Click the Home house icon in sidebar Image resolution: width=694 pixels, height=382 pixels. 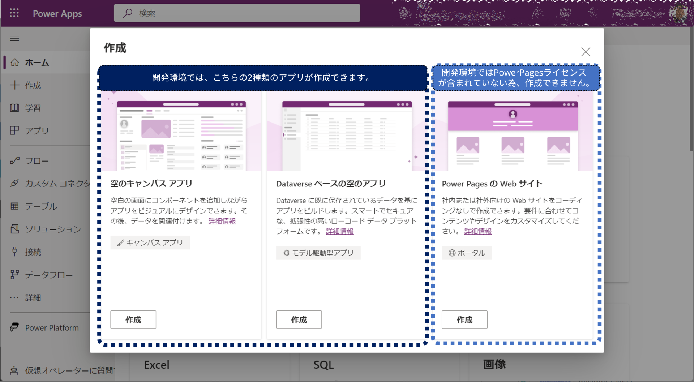click(15, 62)
